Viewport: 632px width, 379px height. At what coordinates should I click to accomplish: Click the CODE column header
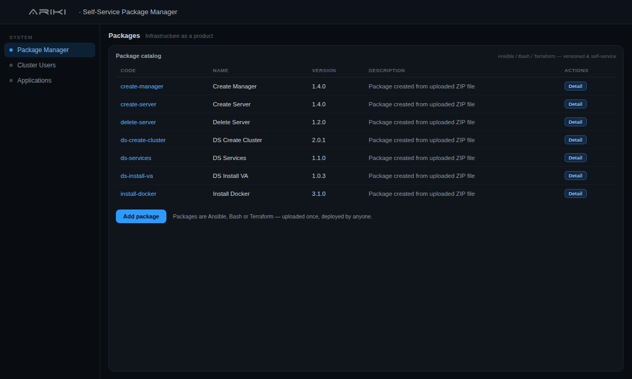tap(128, 71)
